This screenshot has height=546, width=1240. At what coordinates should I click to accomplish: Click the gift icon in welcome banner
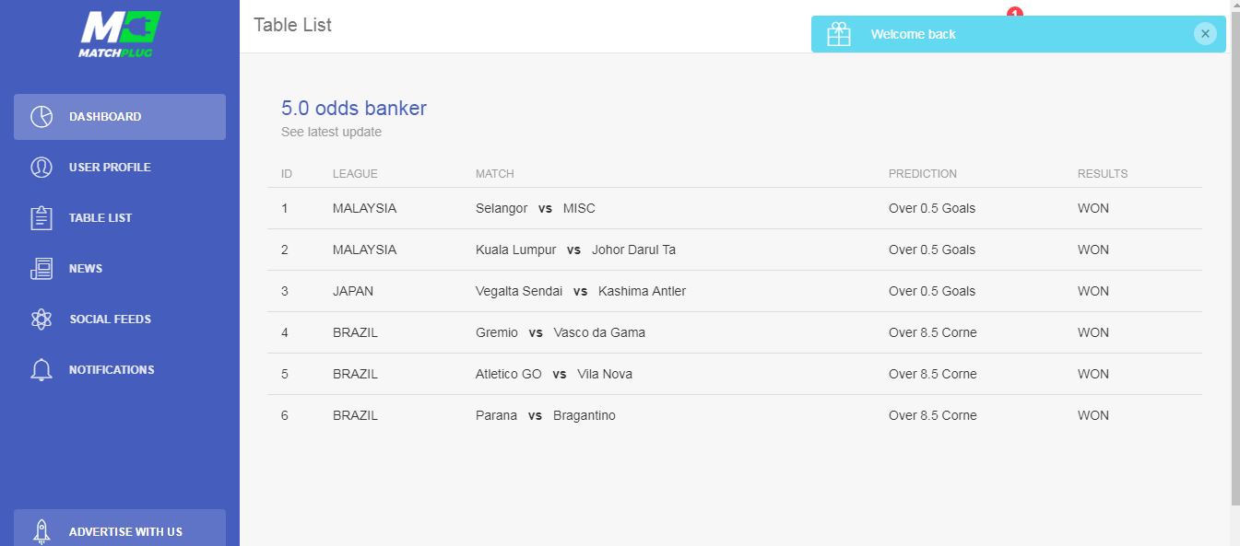[x=839, y=34]
